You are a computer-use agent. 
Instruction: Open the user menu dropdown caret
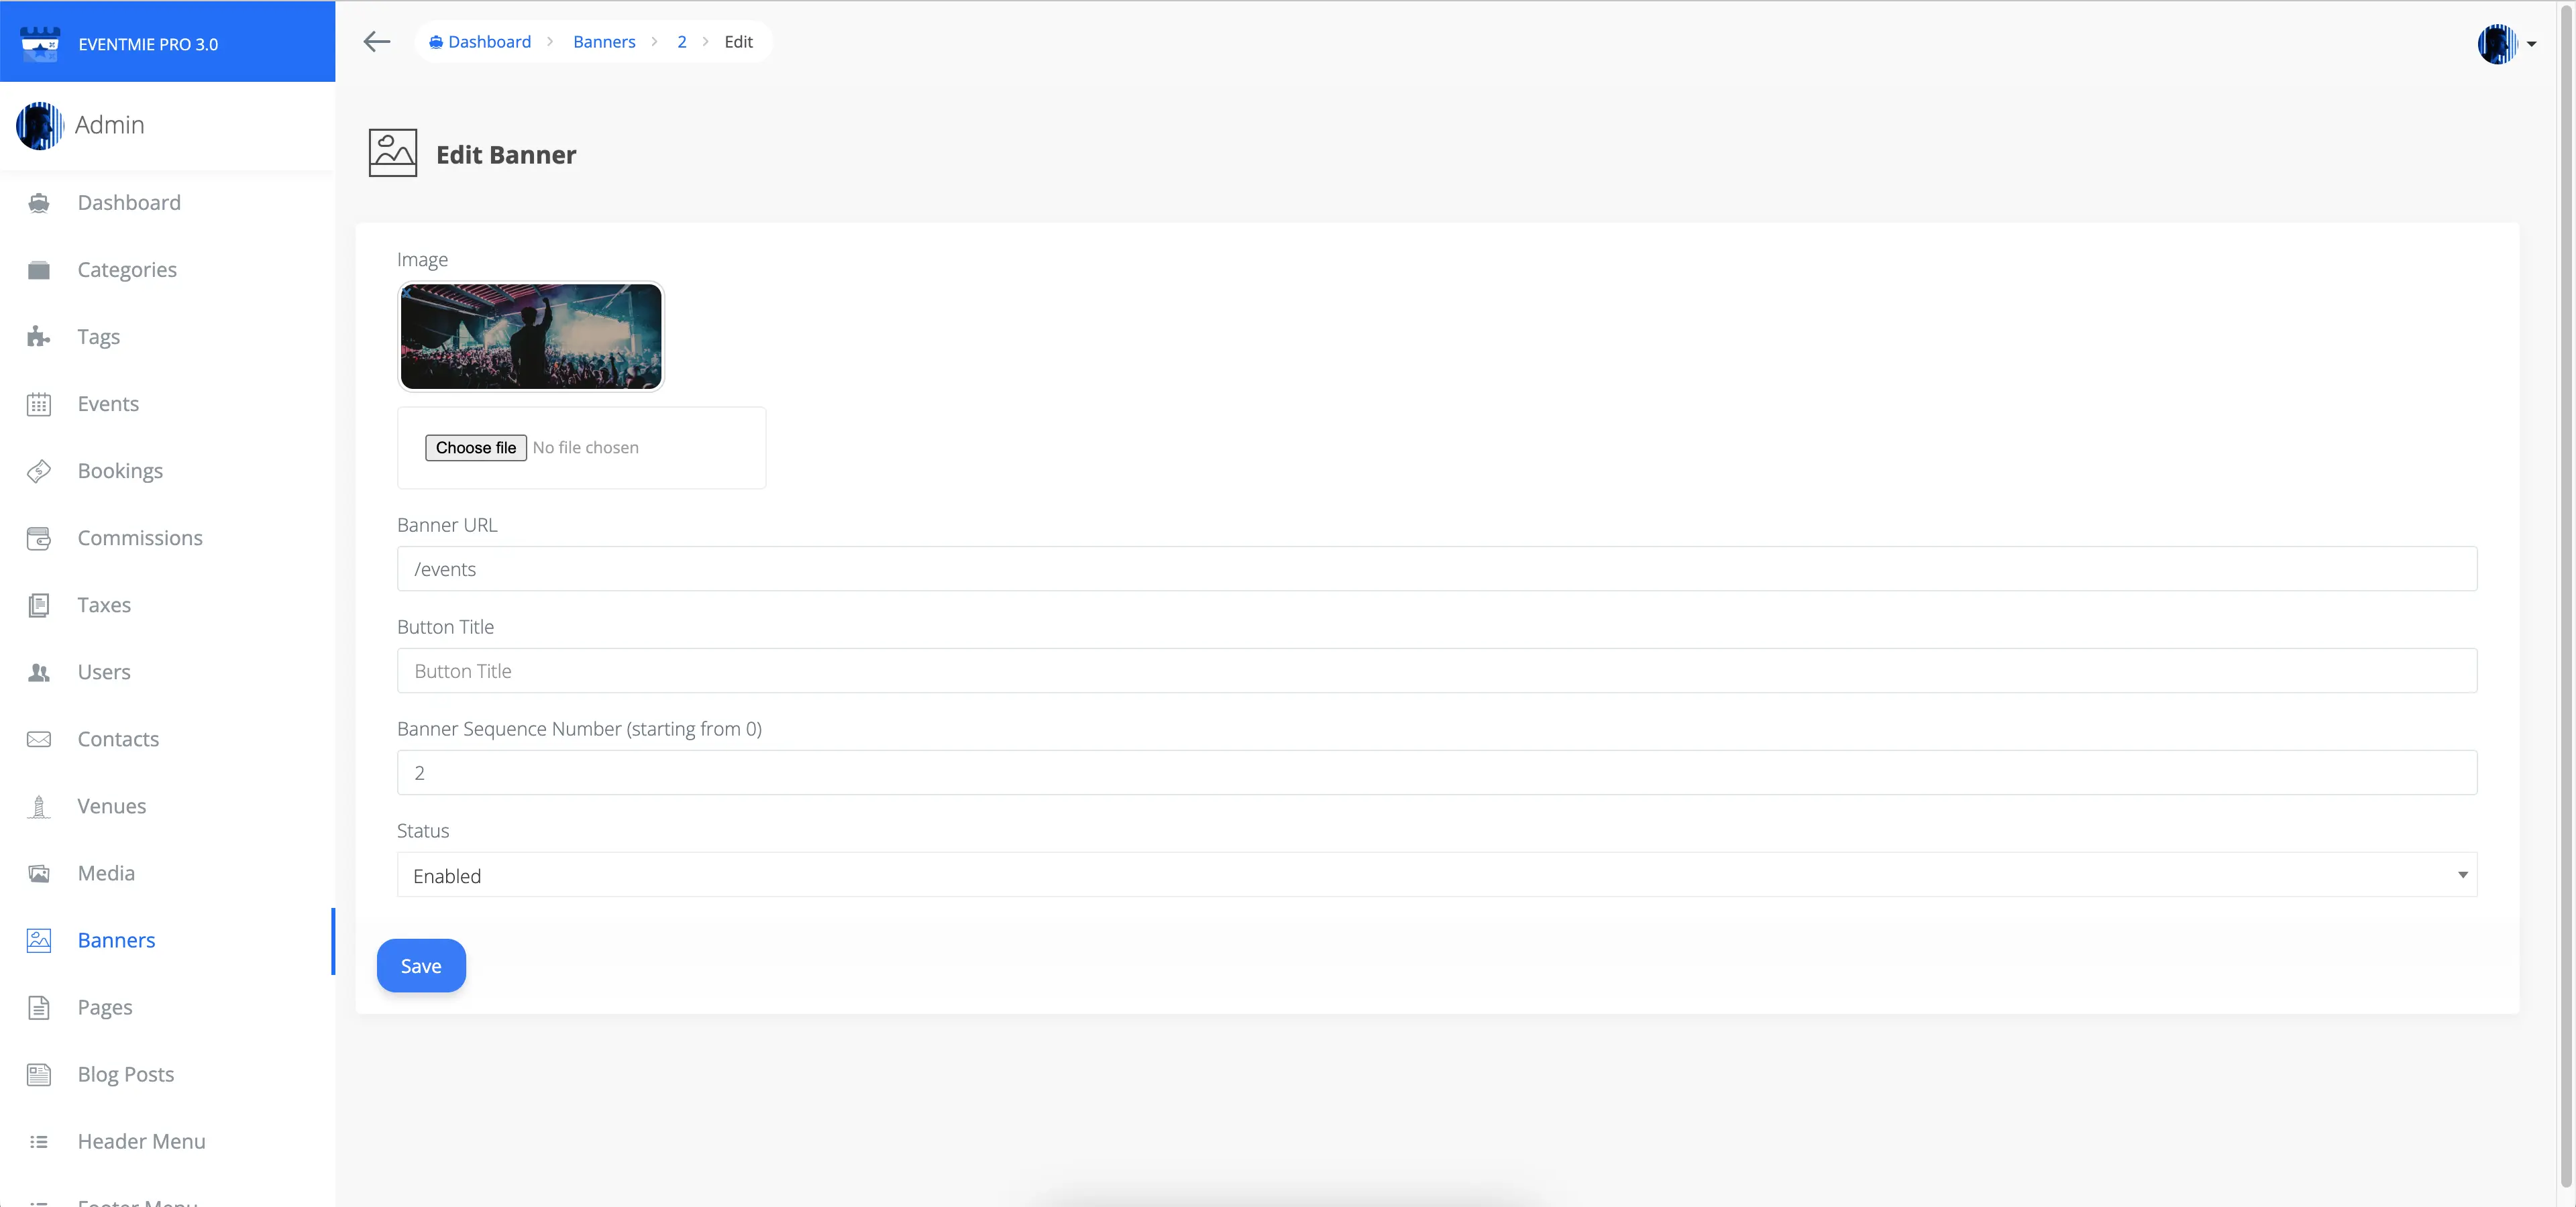click(x=2532, y=44)
